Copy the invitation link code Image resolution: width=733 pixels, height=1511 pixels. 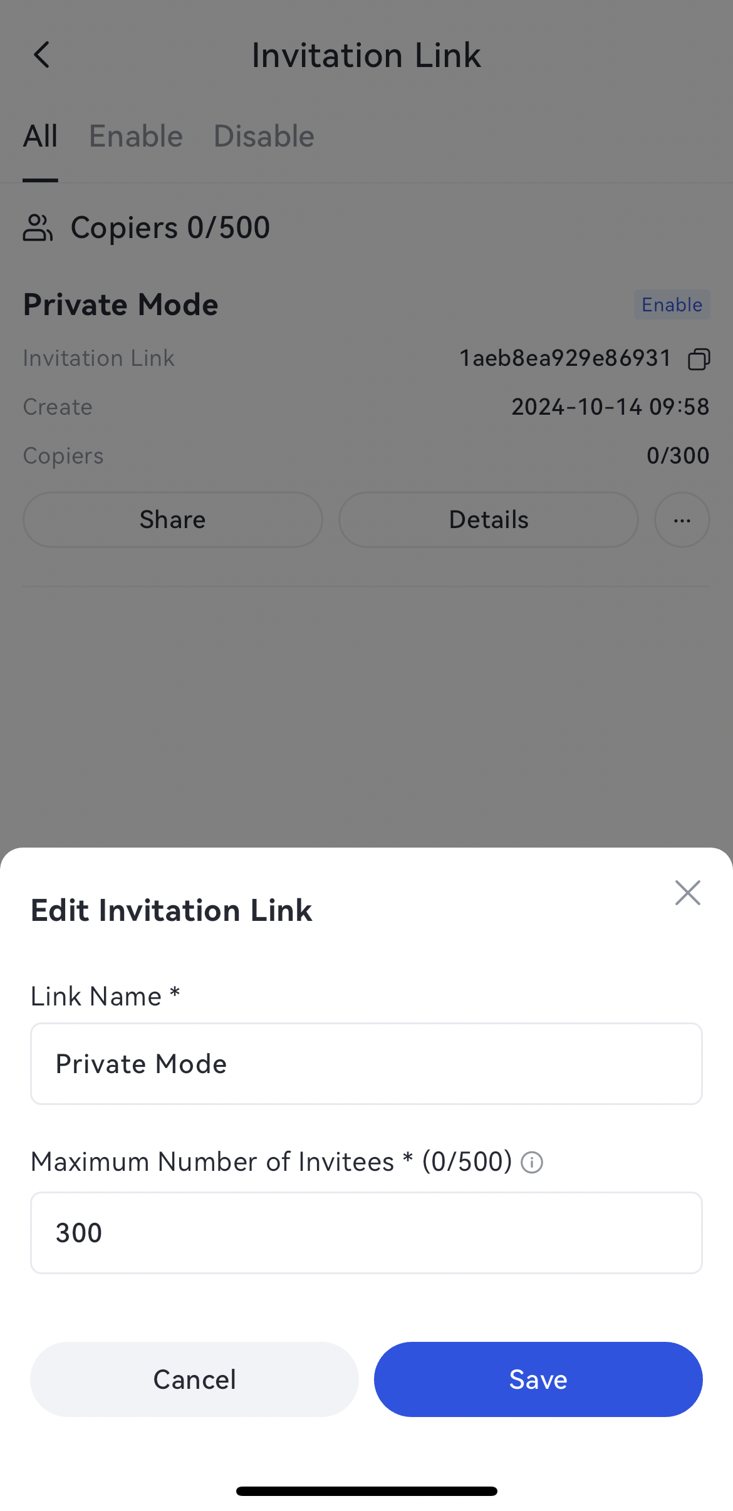click(x=699, y=359)
